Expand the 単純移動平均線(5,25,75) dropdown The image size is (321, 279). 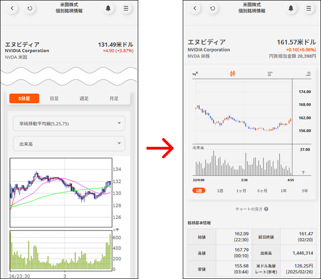tap(69, 123)
